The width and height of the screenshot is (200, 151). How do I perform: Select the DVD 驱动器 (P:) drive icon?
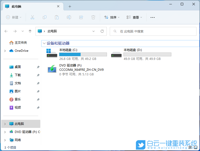[52, 69]
